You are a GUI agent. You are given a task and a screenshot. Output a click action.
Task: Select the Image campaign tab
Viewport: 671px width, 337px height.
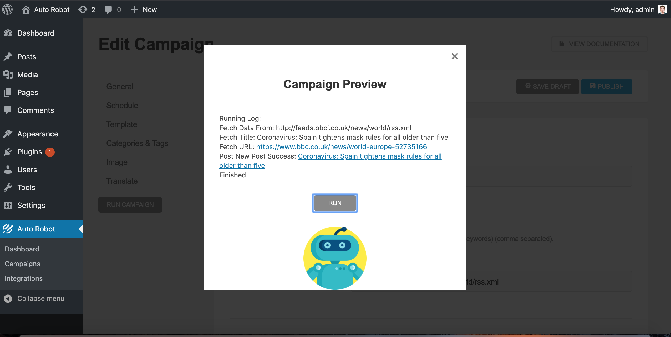point(117,162)
